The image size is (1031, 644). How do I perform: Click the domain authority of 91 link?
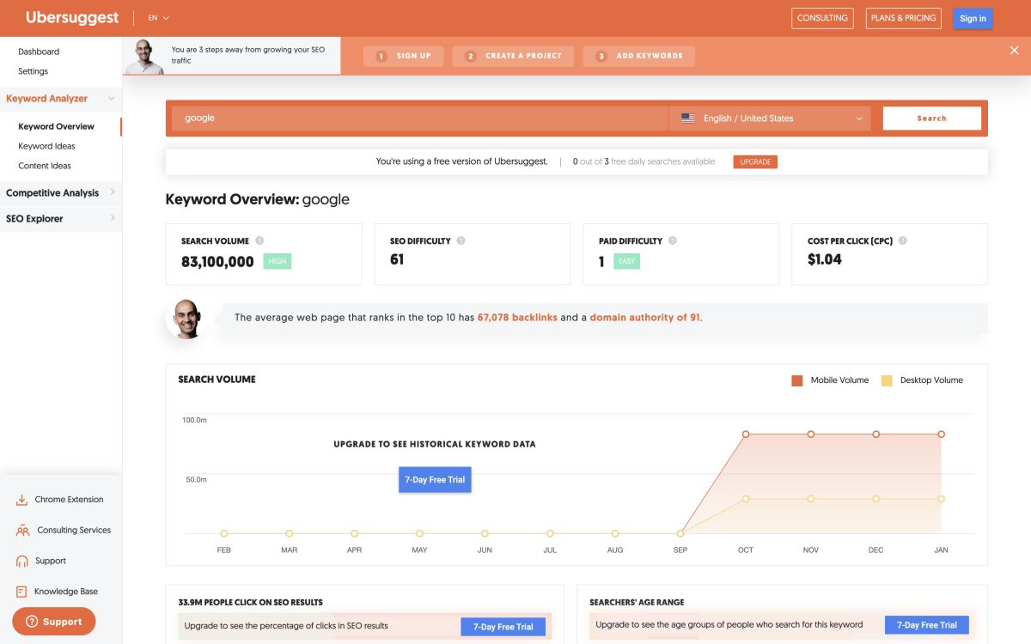(644, 318)
